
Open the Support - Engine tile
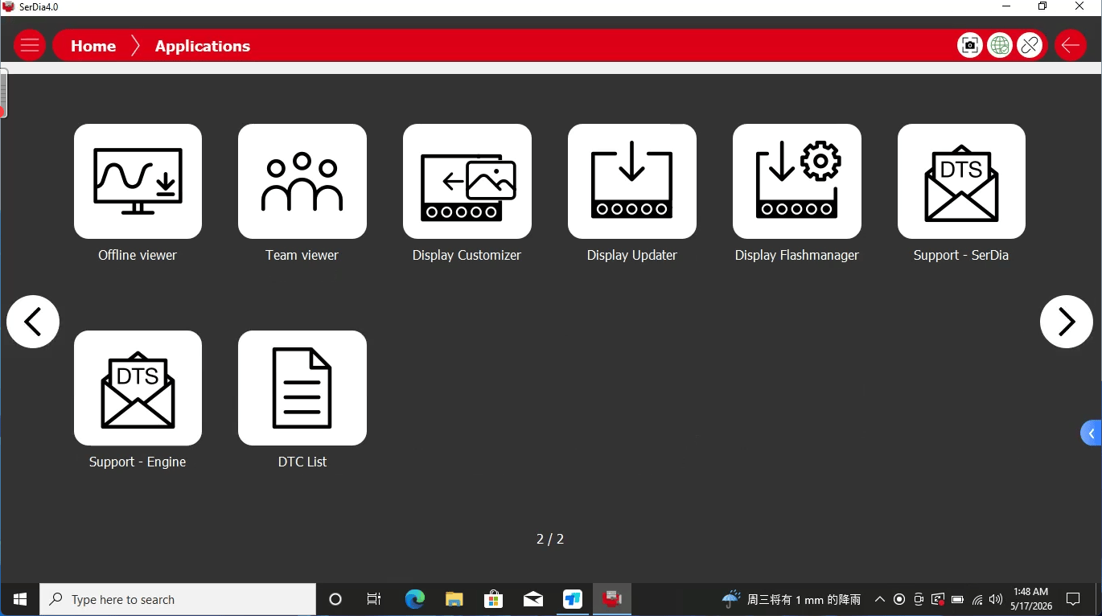click(138, 388)
